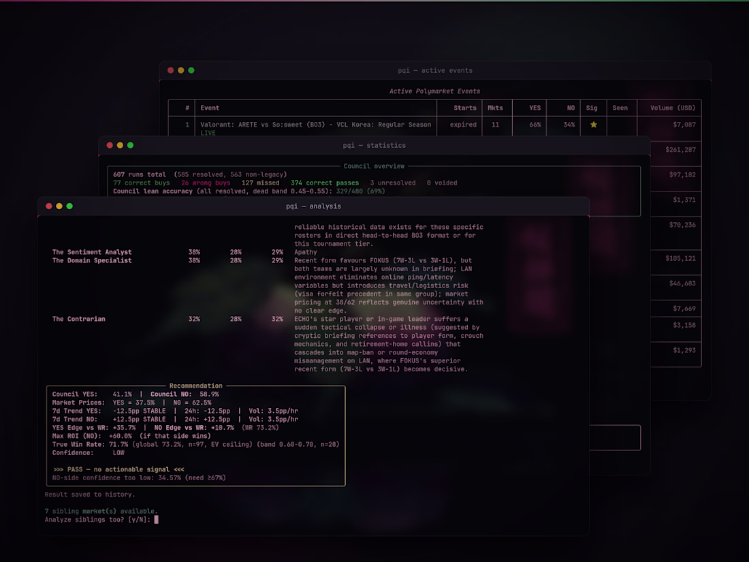The width and height of the screenshot is (749, 562).
Task: Click the Starts column header
Action: click(465, 108)
